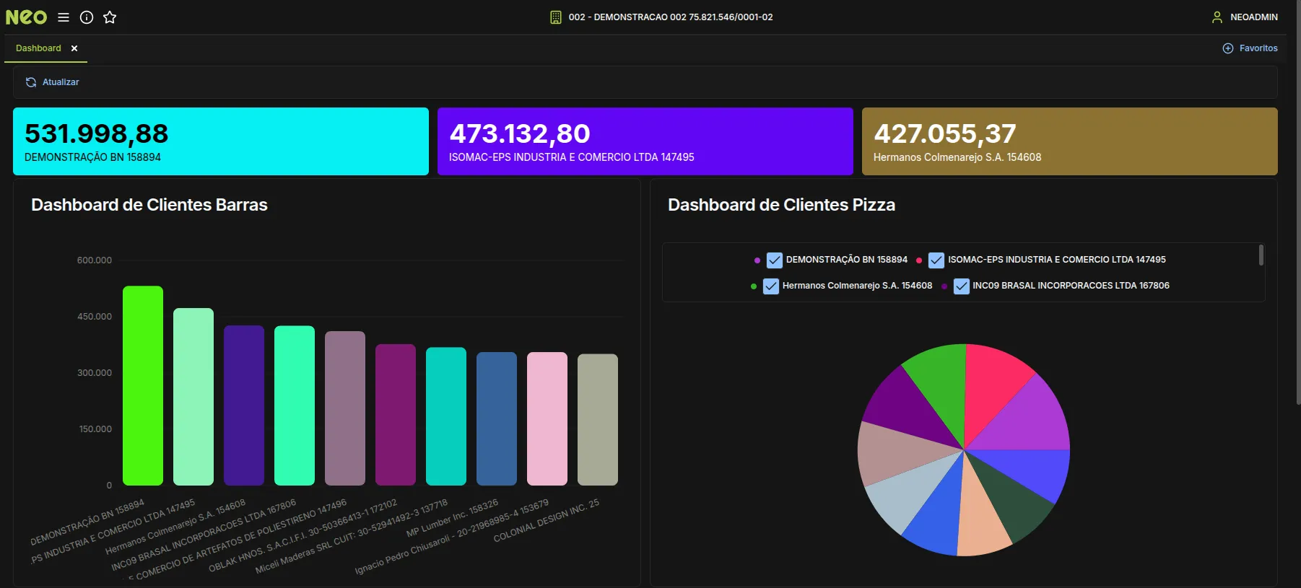This screenshot has height=588, width=1301.
Task: Toggle Hermanos Colmenarejo legend checkbox
Action: click(x=771, y=286)
